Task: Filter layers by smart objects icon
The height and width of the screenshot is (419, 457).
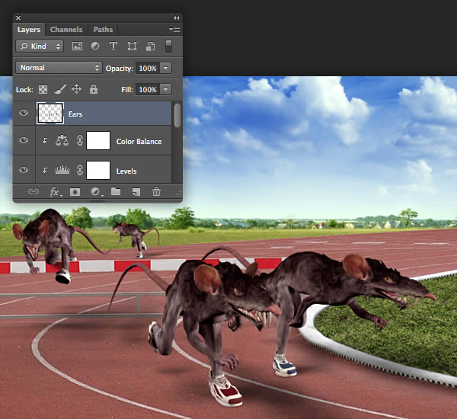Action: [x=150, y=46]
